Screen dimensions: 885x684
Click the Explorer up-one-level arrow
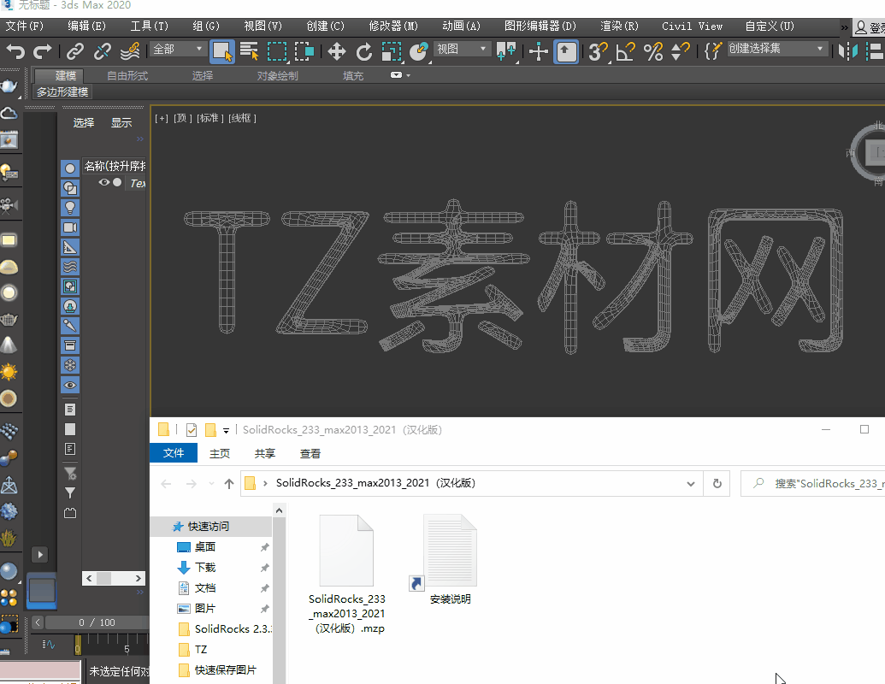[228, 484]
